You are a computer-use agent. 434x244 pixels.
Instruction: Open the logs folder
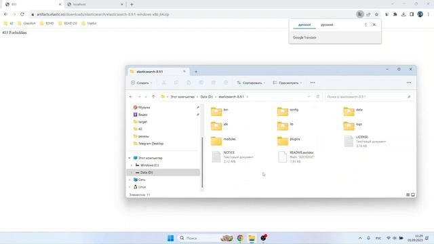(x=353, y=125)
